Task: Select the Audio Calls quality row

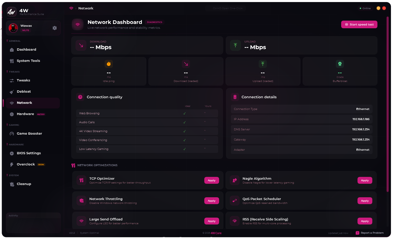Action: click(147, 122)
